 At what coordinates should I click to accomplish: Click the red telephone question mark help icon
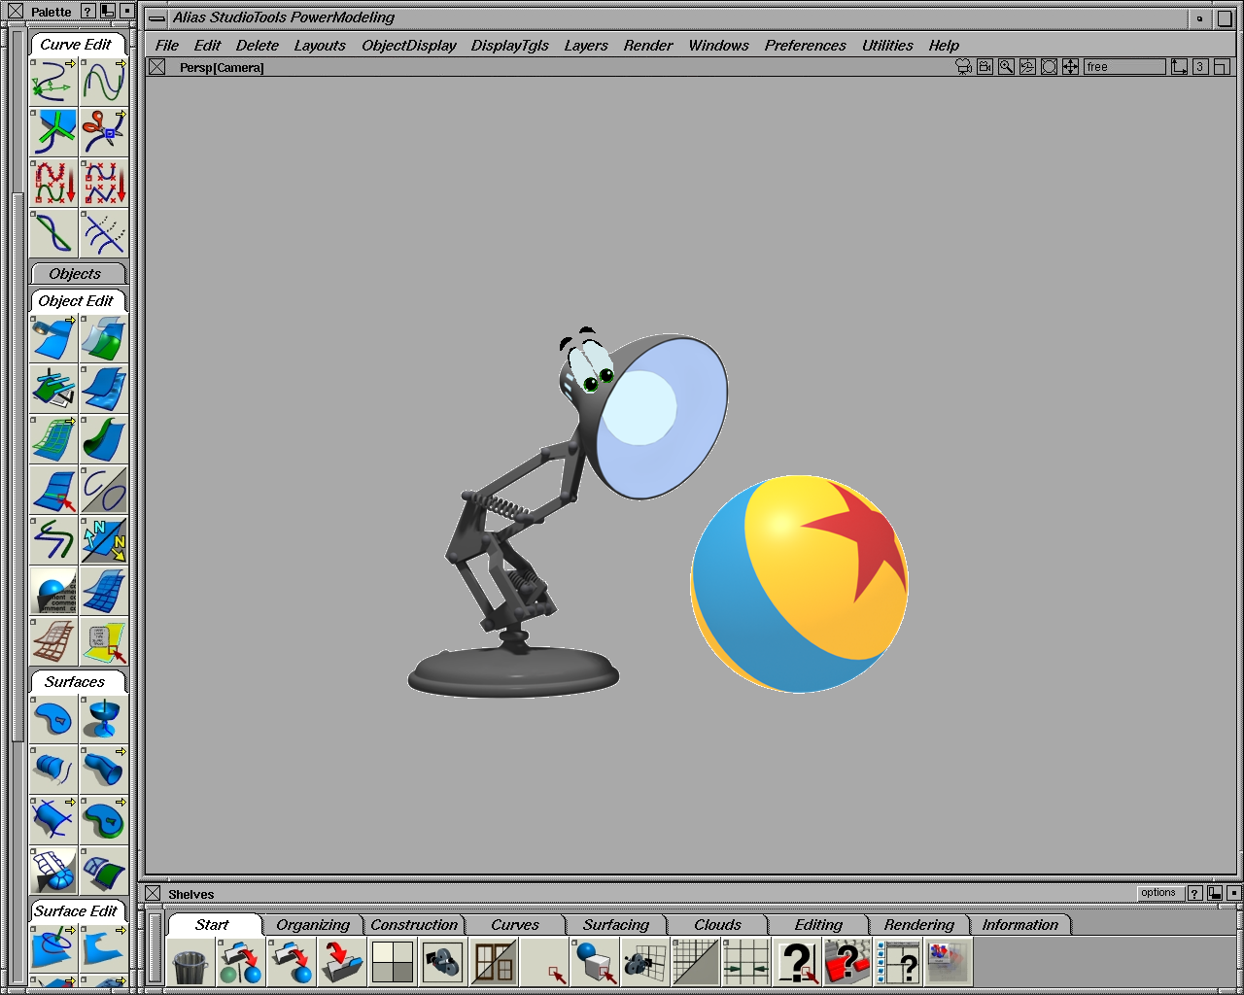pos(847,962)
